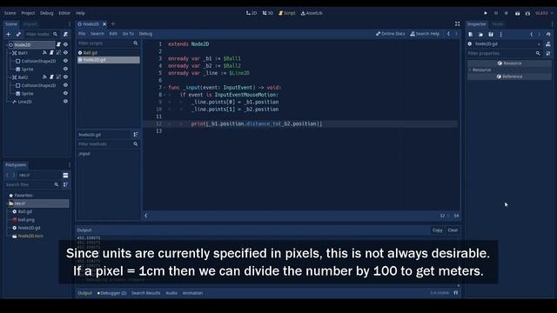
Task: Attach script icon beside Filter nodes
Action: 65,34
